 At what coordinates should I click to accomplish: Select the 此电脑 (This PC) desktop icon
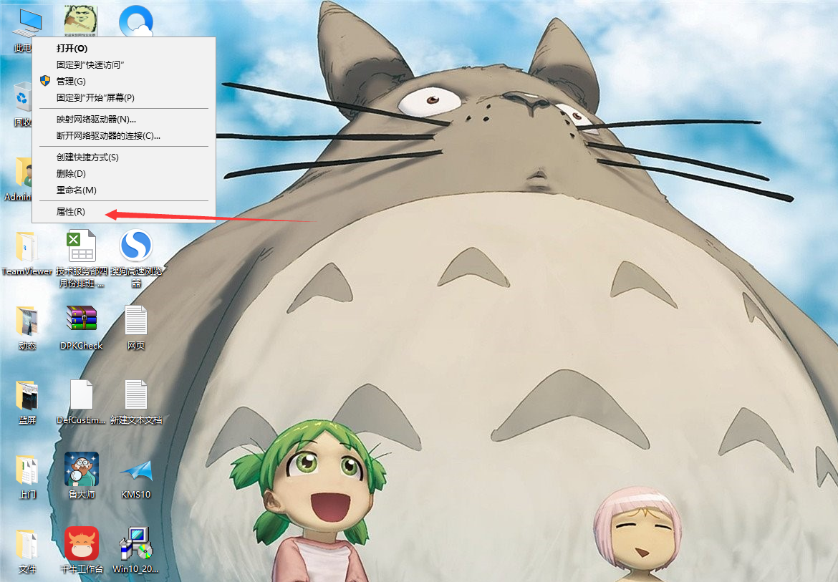click(28, 24)
